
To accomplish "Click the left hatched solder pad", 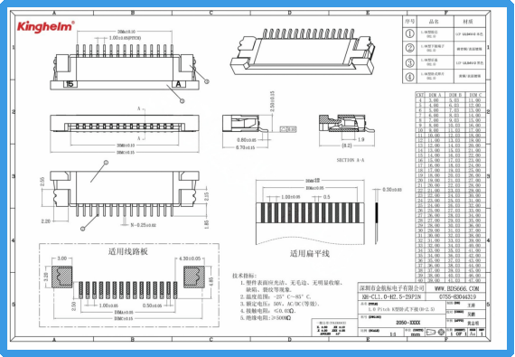I will click(61, 277).
